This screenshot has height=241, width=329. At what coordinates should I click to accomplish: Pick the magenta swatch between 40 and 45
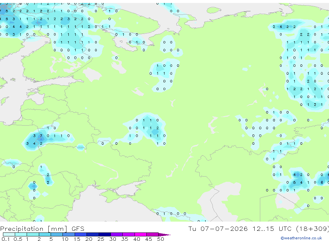pos(140,234)
